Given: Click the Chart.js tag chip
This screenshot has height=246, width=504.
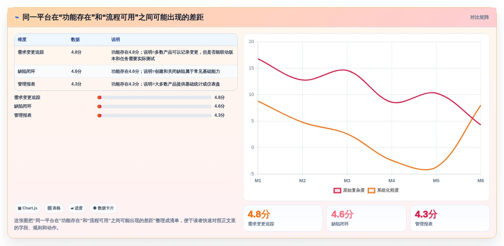Looking at the screenshot, I should [x=28, y=208].
